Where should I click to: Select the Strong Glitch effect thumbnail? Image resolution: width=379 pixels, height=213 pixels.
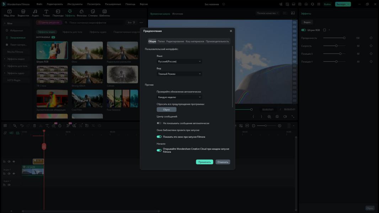[87, 75]
